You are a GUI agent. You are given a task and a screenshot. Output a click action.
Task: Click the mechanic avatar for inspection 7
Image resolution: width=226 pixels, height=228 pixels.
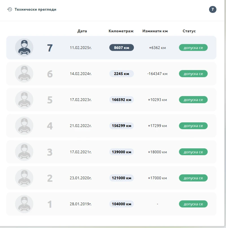tap(24, 48)
